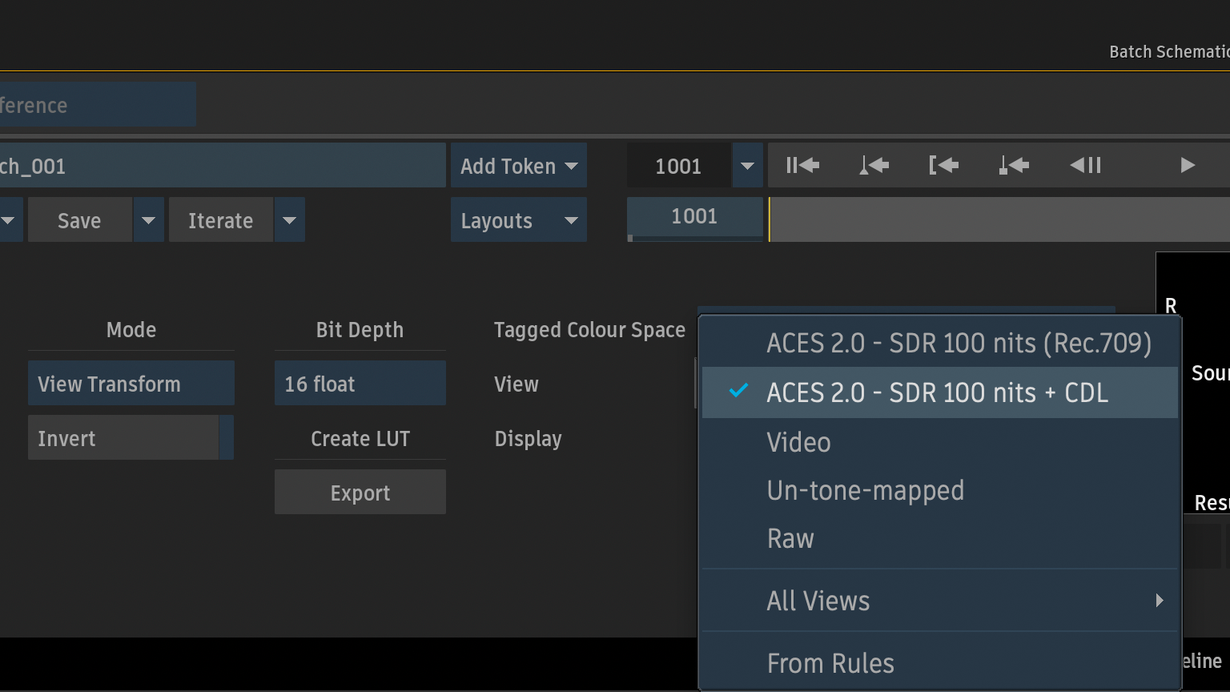
Task: Click the bracket in-mark jump icon
Action: pyautogui.click(x=943, y=166)
